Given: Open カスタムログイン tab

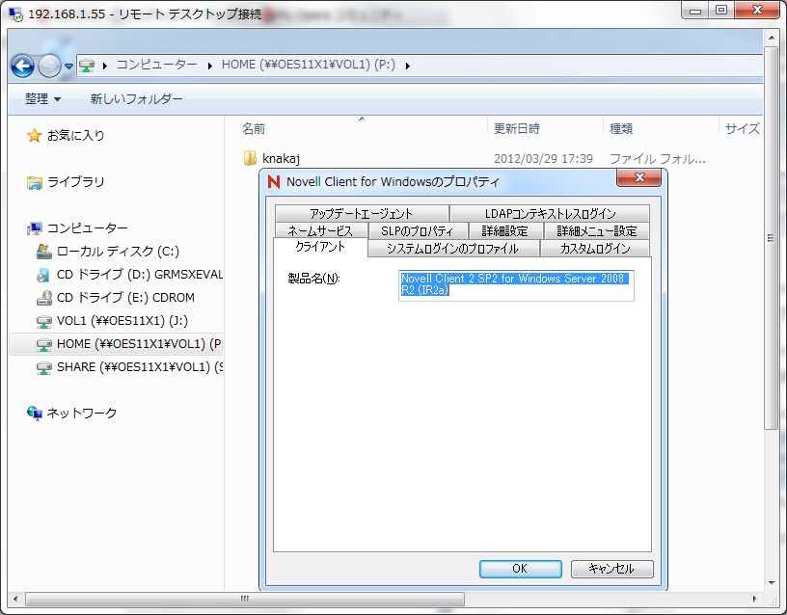Looking at the screenshot, I should click(595, 249).
